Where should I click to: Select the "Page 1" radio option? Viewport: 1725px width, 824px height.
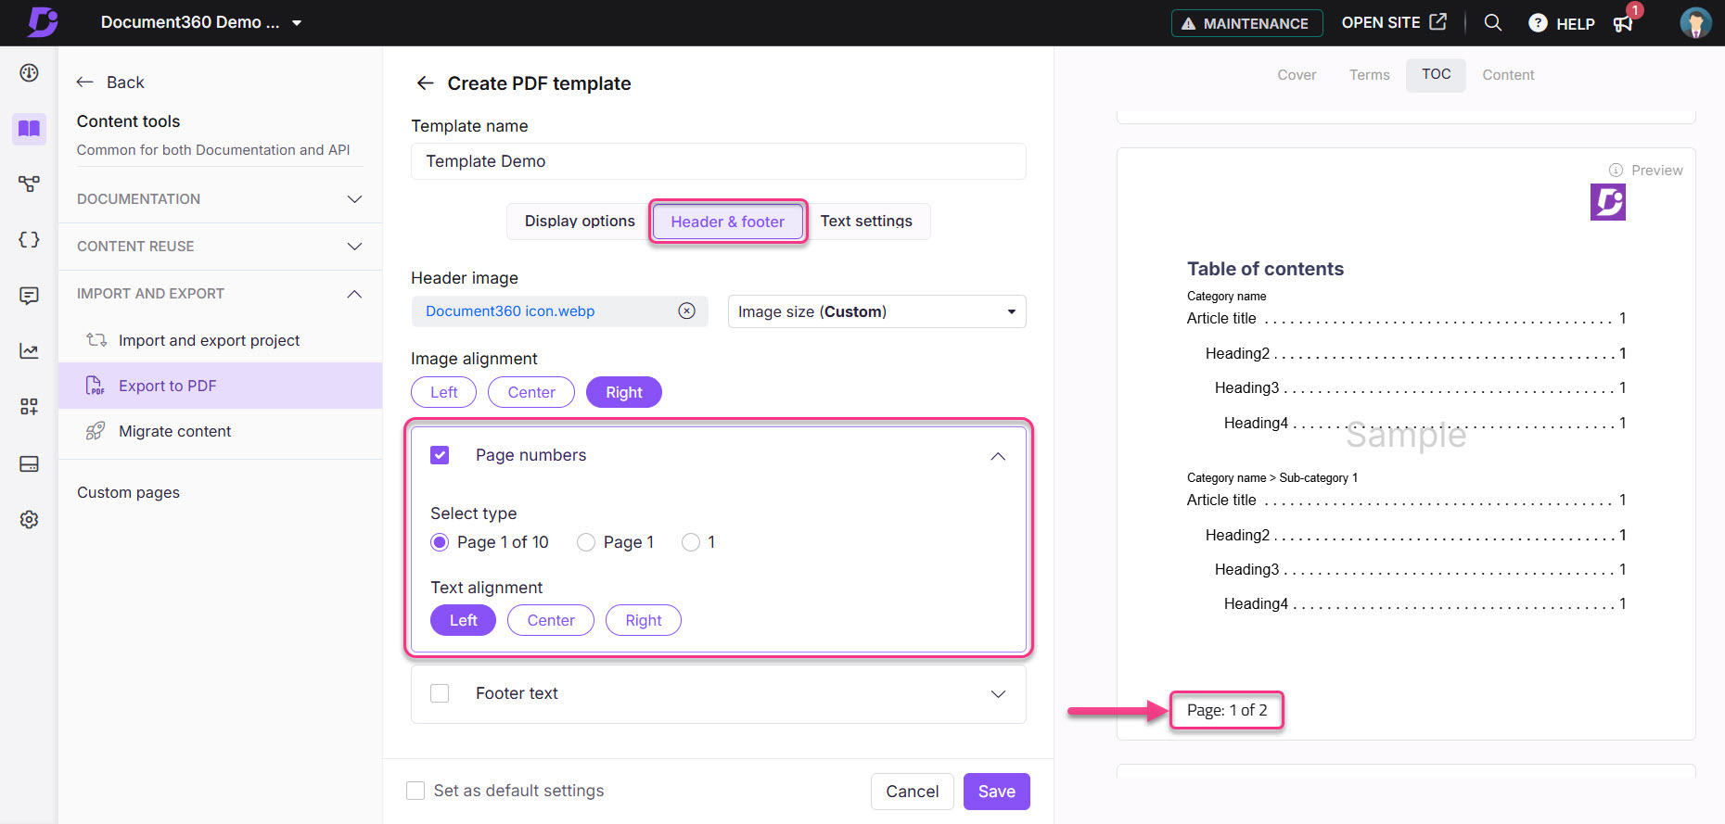586,542
